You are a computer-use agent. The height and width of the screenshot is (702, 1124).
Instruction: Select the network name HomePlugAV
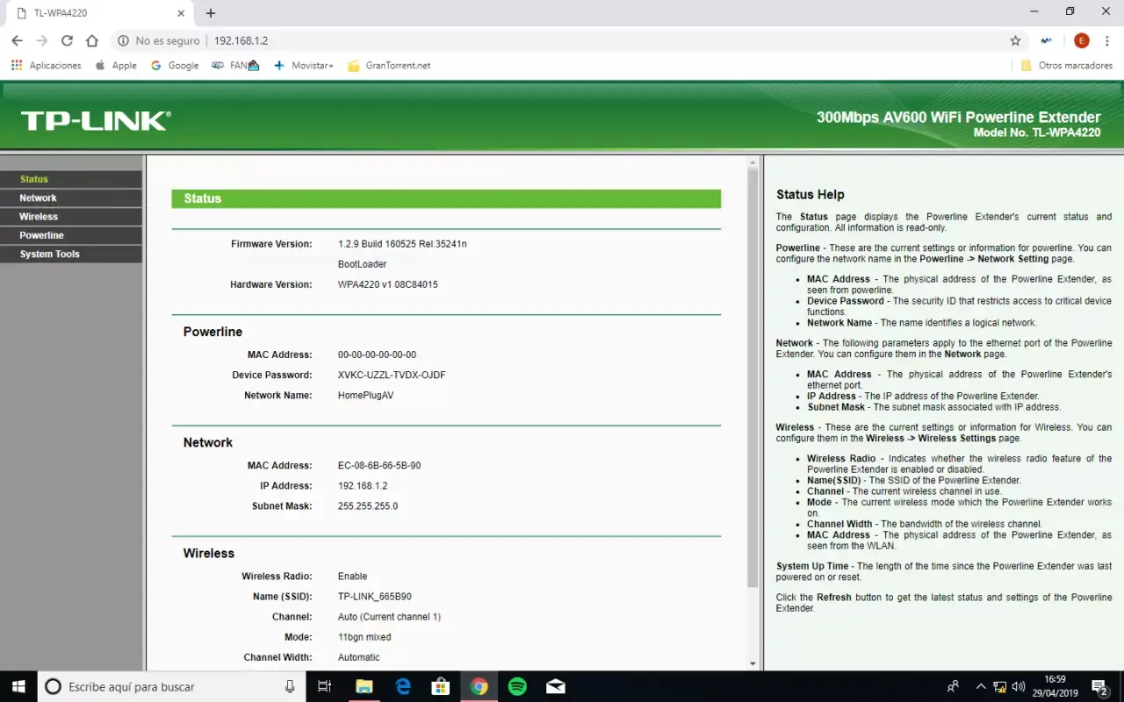pos(365,395)
